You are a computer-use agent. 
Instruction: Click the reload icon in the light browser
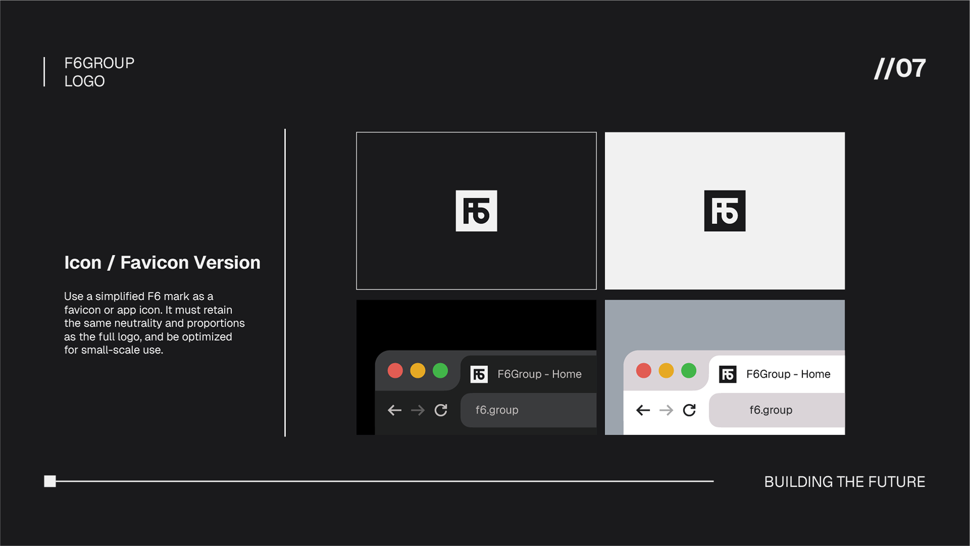coord(689,410)
